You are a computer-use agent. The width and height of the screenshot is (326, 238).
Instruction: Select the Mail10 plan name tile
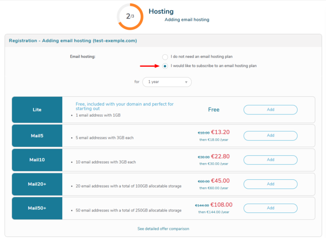coord(37,160)
